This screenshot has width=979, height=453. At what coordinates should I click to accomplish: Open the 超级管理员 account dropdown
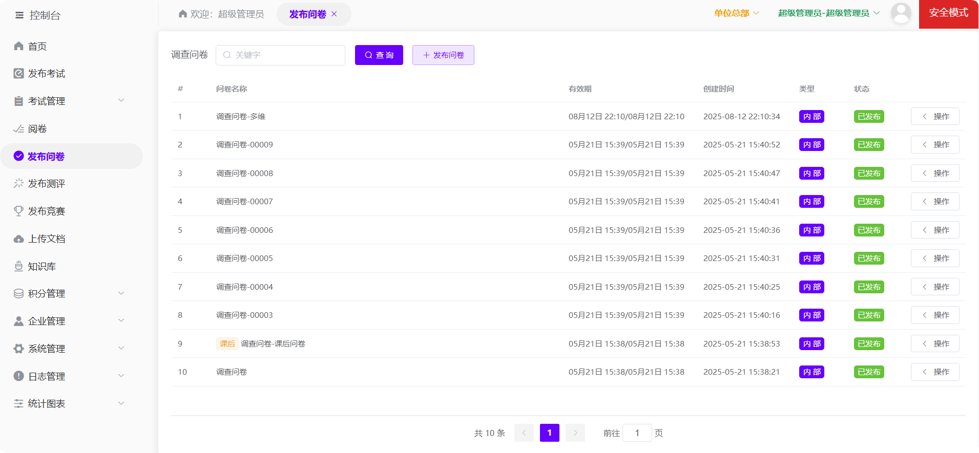coord(828,13)
